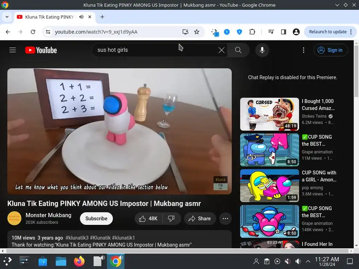
Task: Open the I Found Her In video title
Action: 317,244
